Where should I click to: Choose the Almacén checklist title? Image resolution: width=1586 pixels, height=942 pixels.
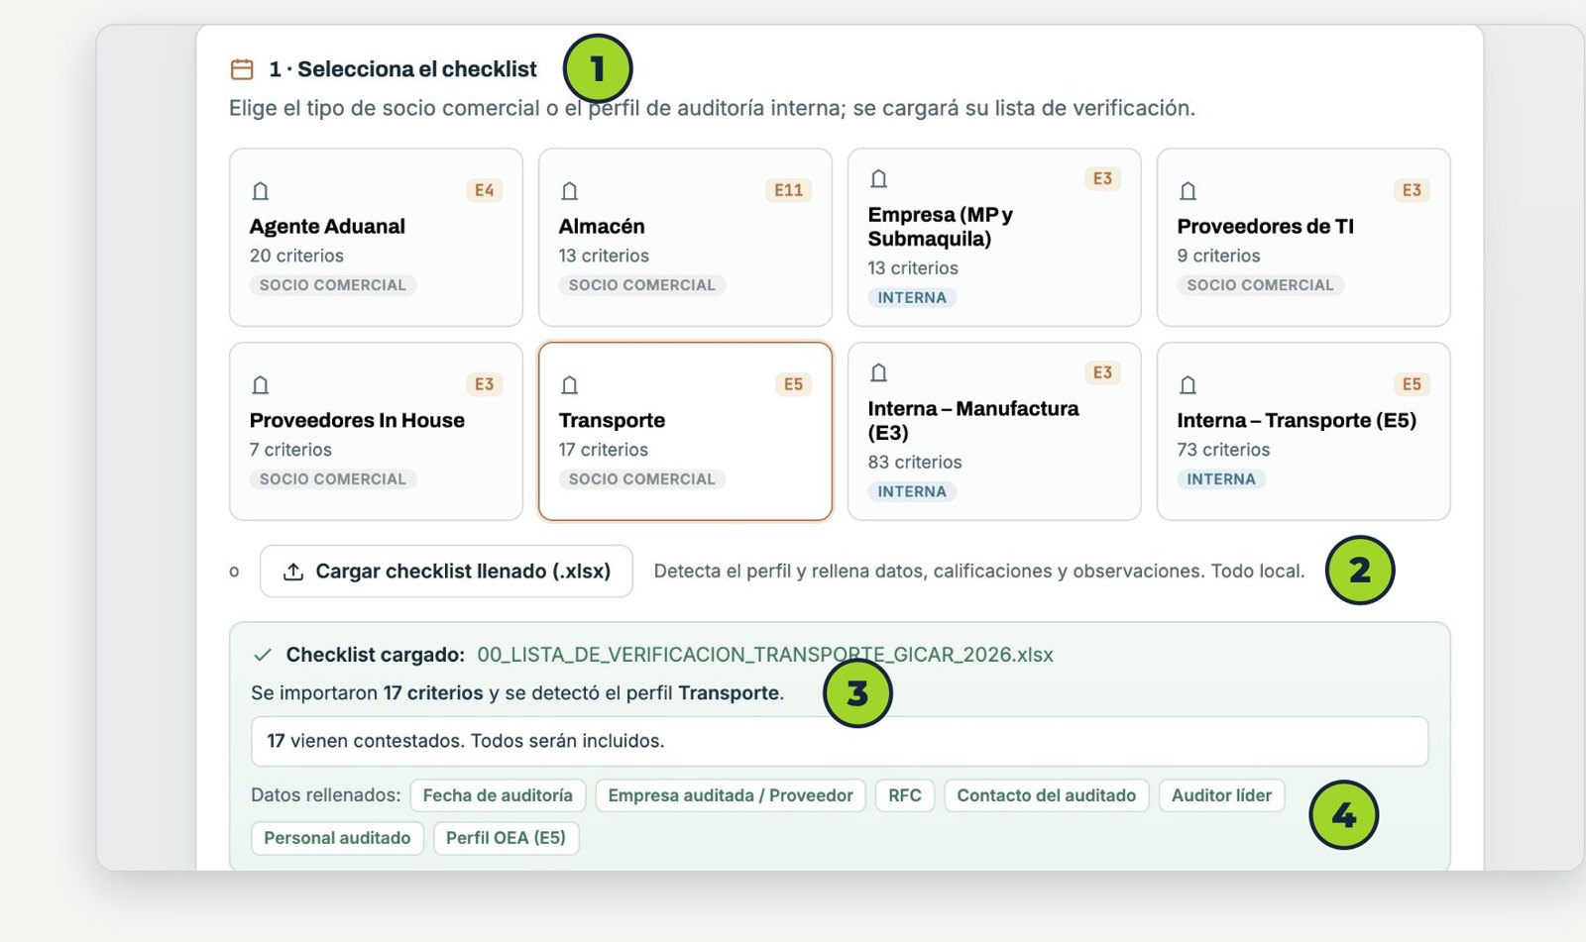coord(602,226)
